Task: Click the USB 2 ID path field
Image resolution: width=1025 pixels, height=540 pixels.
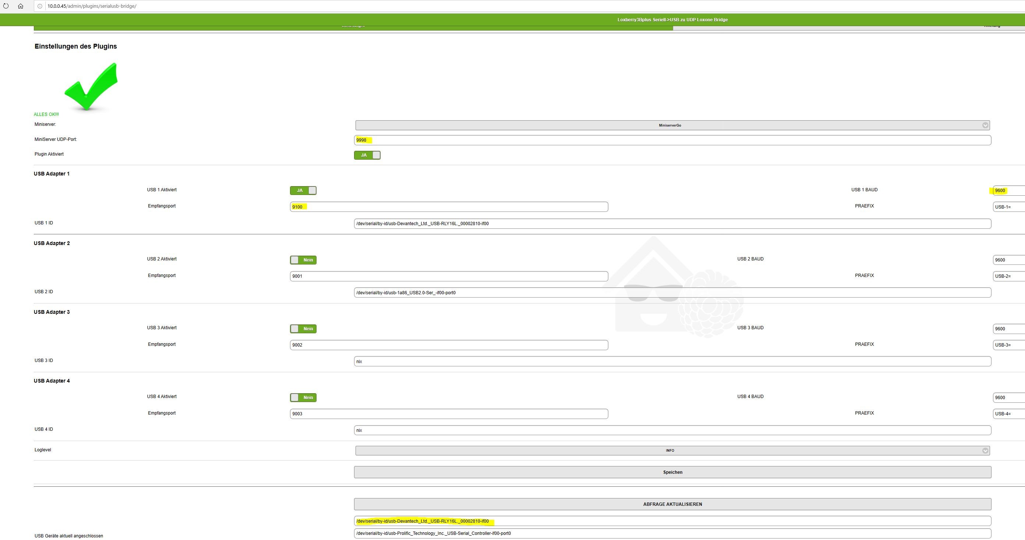Action: (672, 293)
